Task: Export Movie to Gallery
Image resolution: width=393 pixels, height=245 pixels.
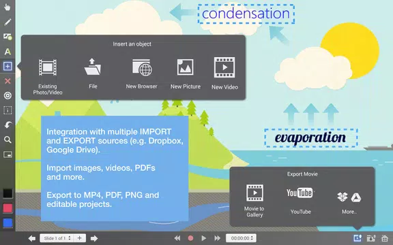Action: pyautogui.click(x=254, y=201)
